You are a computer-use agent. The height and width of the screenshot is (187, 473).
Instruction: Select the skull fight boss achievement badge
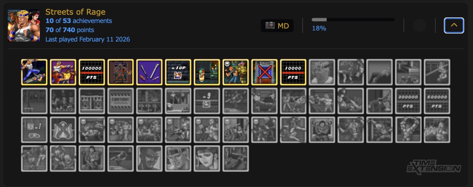[x=235, y=72]
